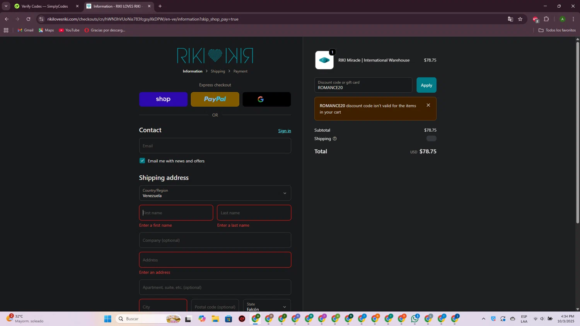Screen dimensions: 580x326
Task: Click the RIKI LOVES RIKI logo
Action: 215,56
